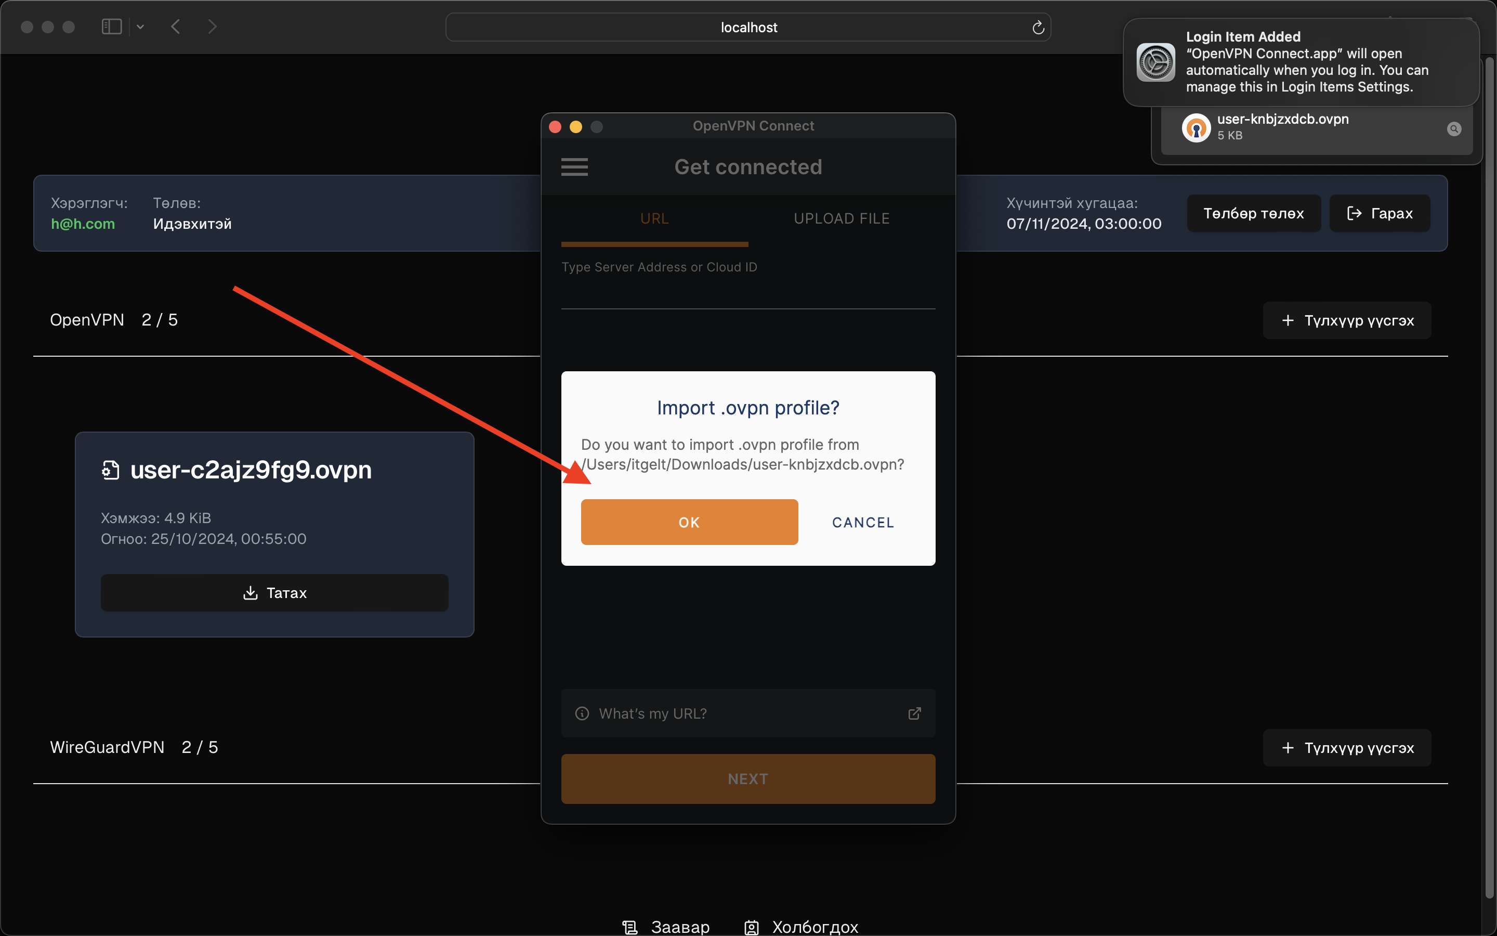Click the Хэмжээ: 4.9 KiB size text
1497x936 pixels.
pos(156,518)
